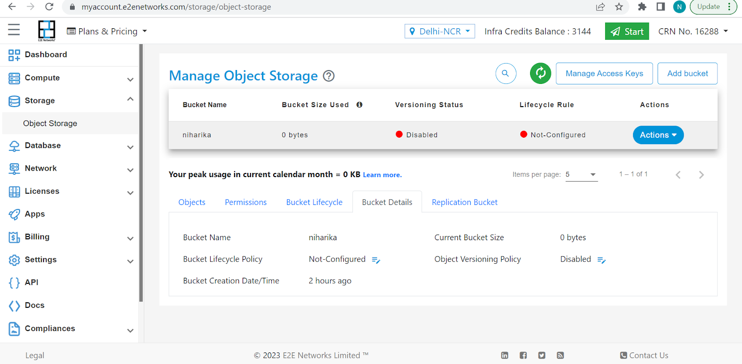Screen dimensions: 742x364
Task: Open help icon beside Manage Object Storage
Action: [x=329, y=76]
